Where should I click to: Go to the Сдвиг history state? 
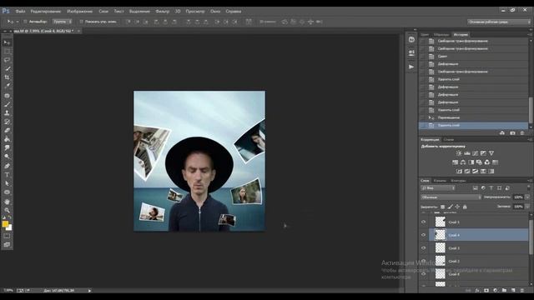(474, 57)
